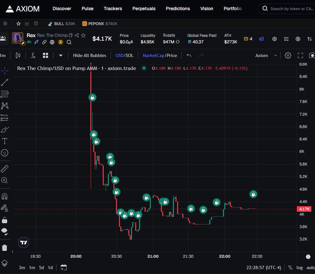Open the Pulse tab
The width and height of the screenshot is (315, 274).
88,9
